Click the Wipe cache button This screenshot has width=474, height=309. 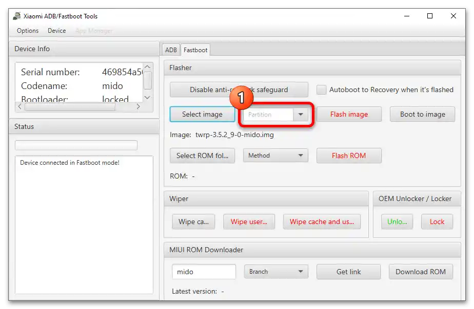[x=193, y=222]
